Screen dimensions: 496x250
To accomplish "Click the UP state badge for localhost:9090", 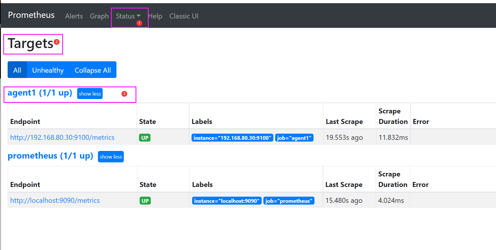I will tap(145, 201).
